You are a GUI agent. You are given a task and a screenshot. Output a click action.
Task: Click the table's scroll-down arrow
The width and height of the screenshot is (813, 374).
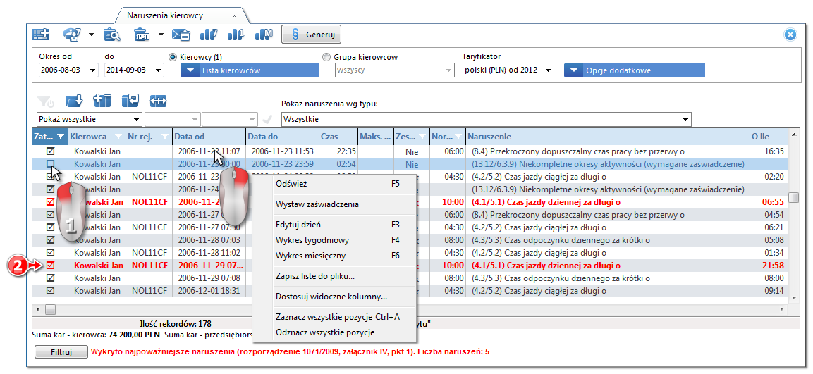(x=793, y=297)
